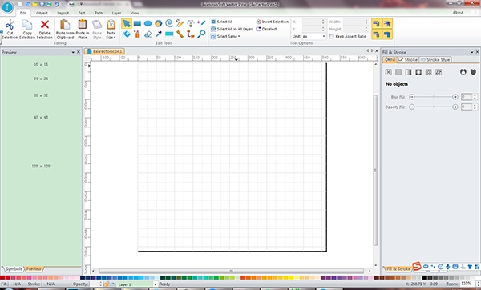Select the Ellipse tool
The width and height of the screenshot is (481, 290).
148,23
